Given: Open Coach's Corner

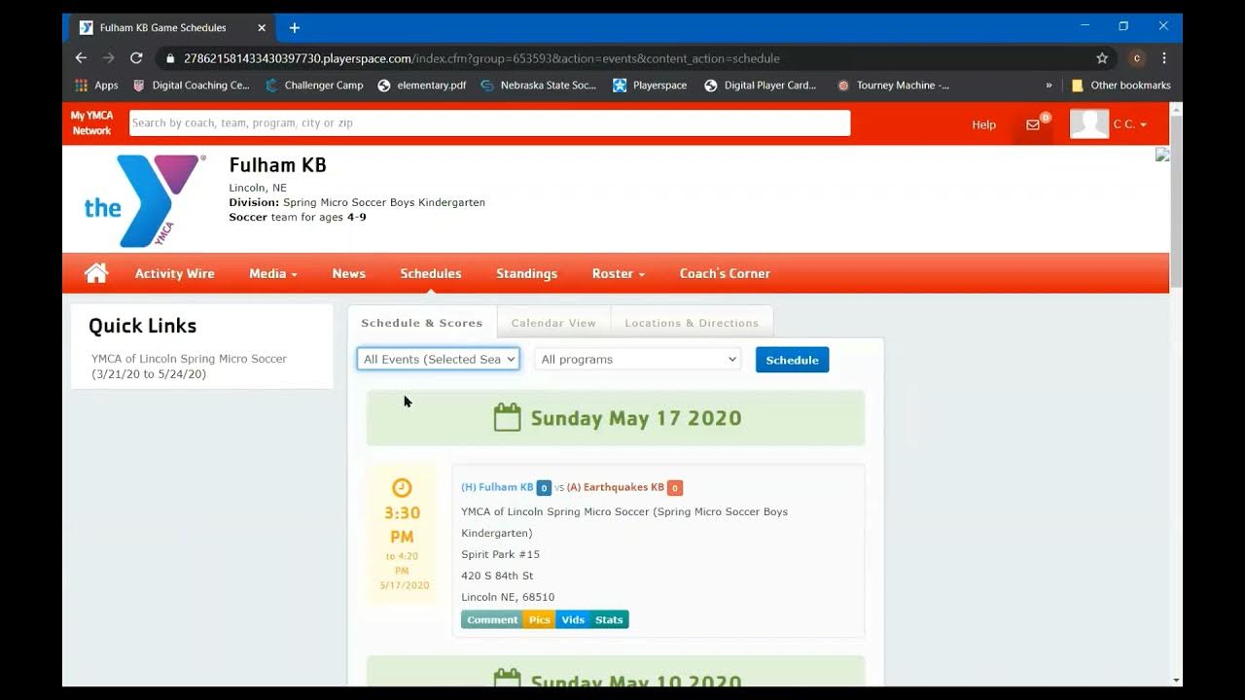Looking at the screenshot, I should (725, 273).
